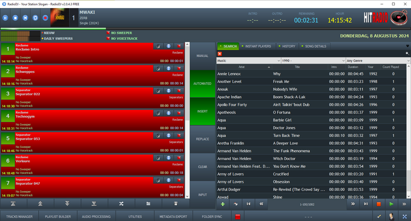Go to next page of search results
The width and height of the screenshot is (411, 221).
(353, 204)
